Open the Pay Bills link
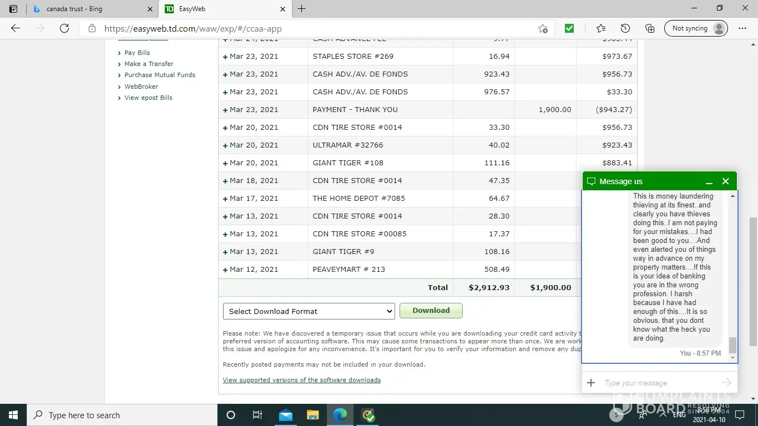 pos(137,53)
